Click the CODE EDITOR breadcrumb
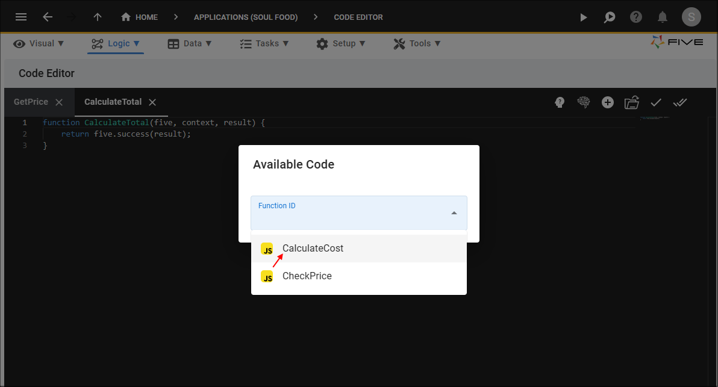The image size is (718, 387). (358, 17)
